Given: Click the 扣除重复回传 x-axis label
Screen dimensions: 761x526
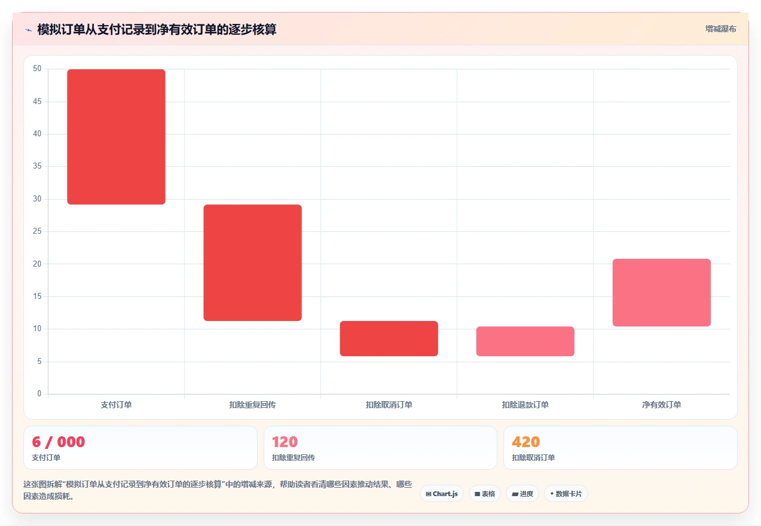Looking at the screenshot, I should [x=253, y=405].
